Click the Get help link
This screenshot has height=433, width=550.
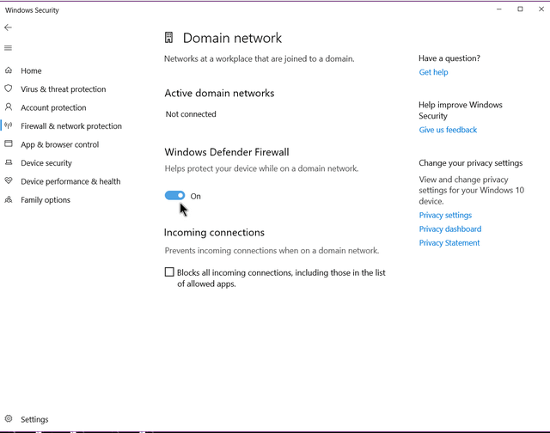(x=433, y=72)
